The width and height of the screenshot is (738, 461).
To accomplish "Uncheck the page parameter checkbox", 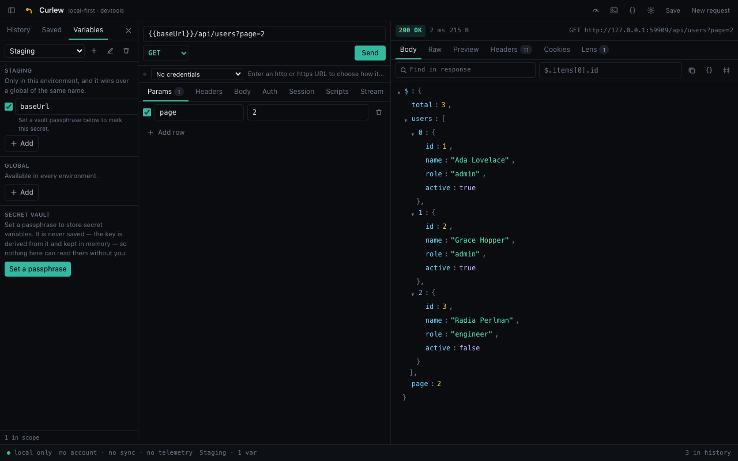I will click(147, 112).
